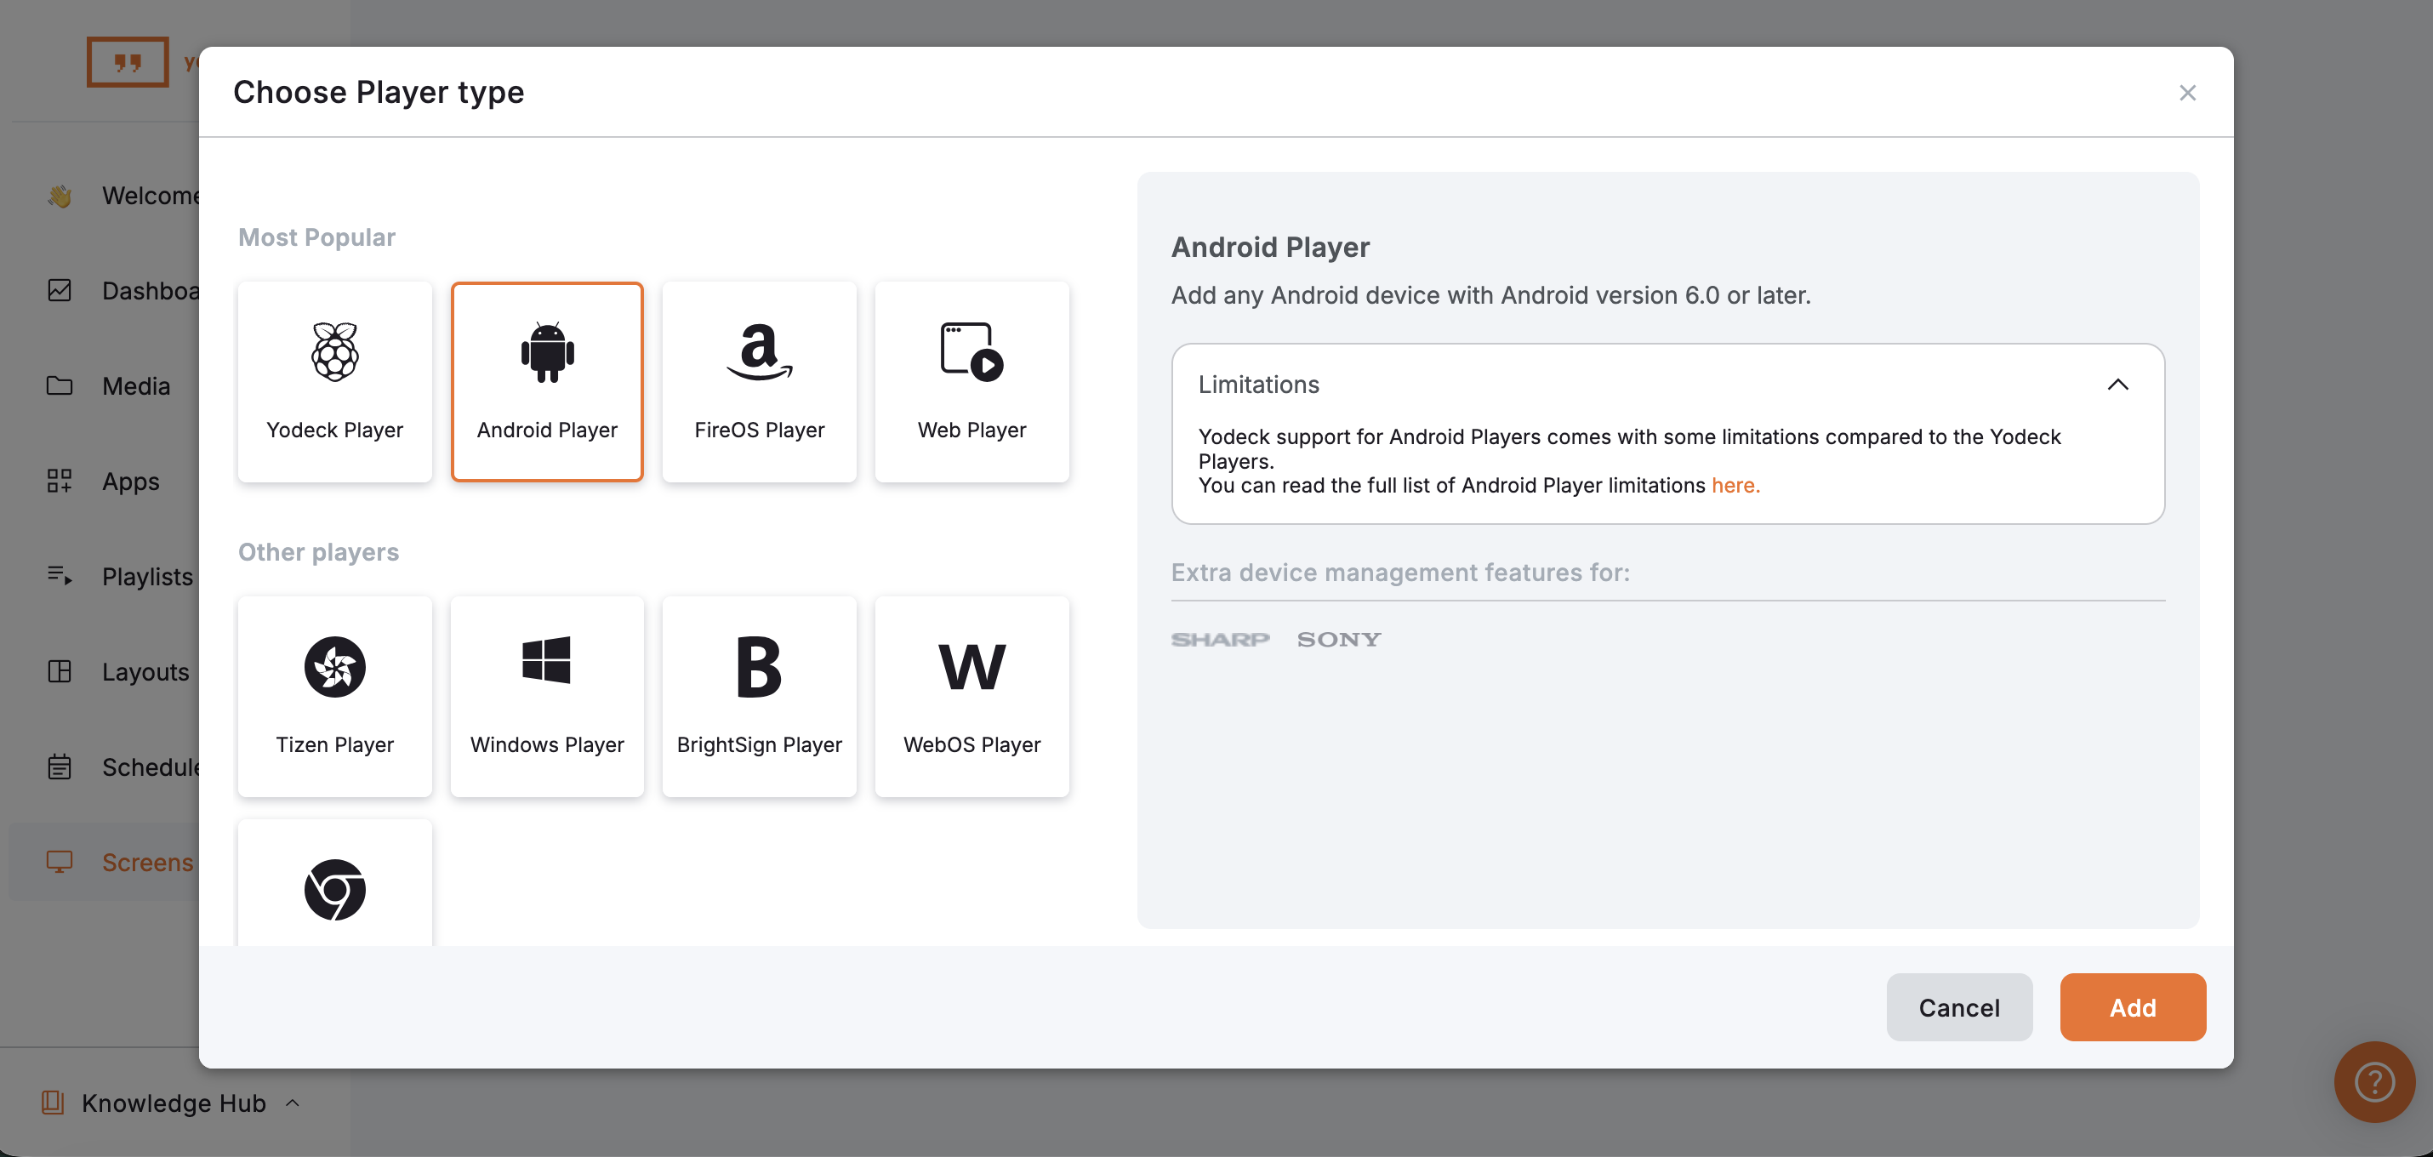Choose the WebOS Player W icon

[x=971, y=667]
